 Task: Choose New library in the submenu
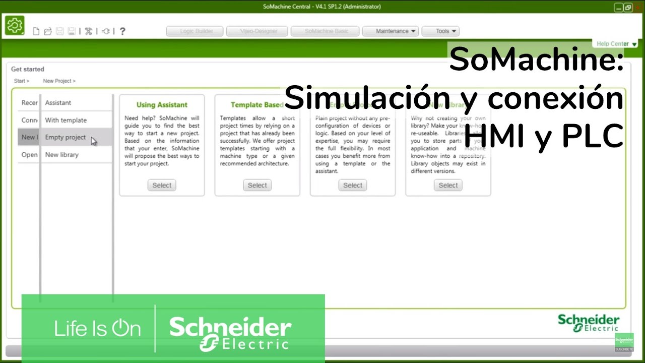(77, 155)
